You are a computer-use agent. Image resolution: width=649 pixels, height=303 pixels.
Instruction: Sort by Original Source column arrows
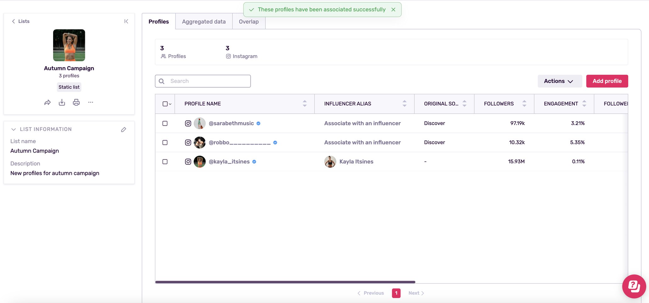click(464, 104)
